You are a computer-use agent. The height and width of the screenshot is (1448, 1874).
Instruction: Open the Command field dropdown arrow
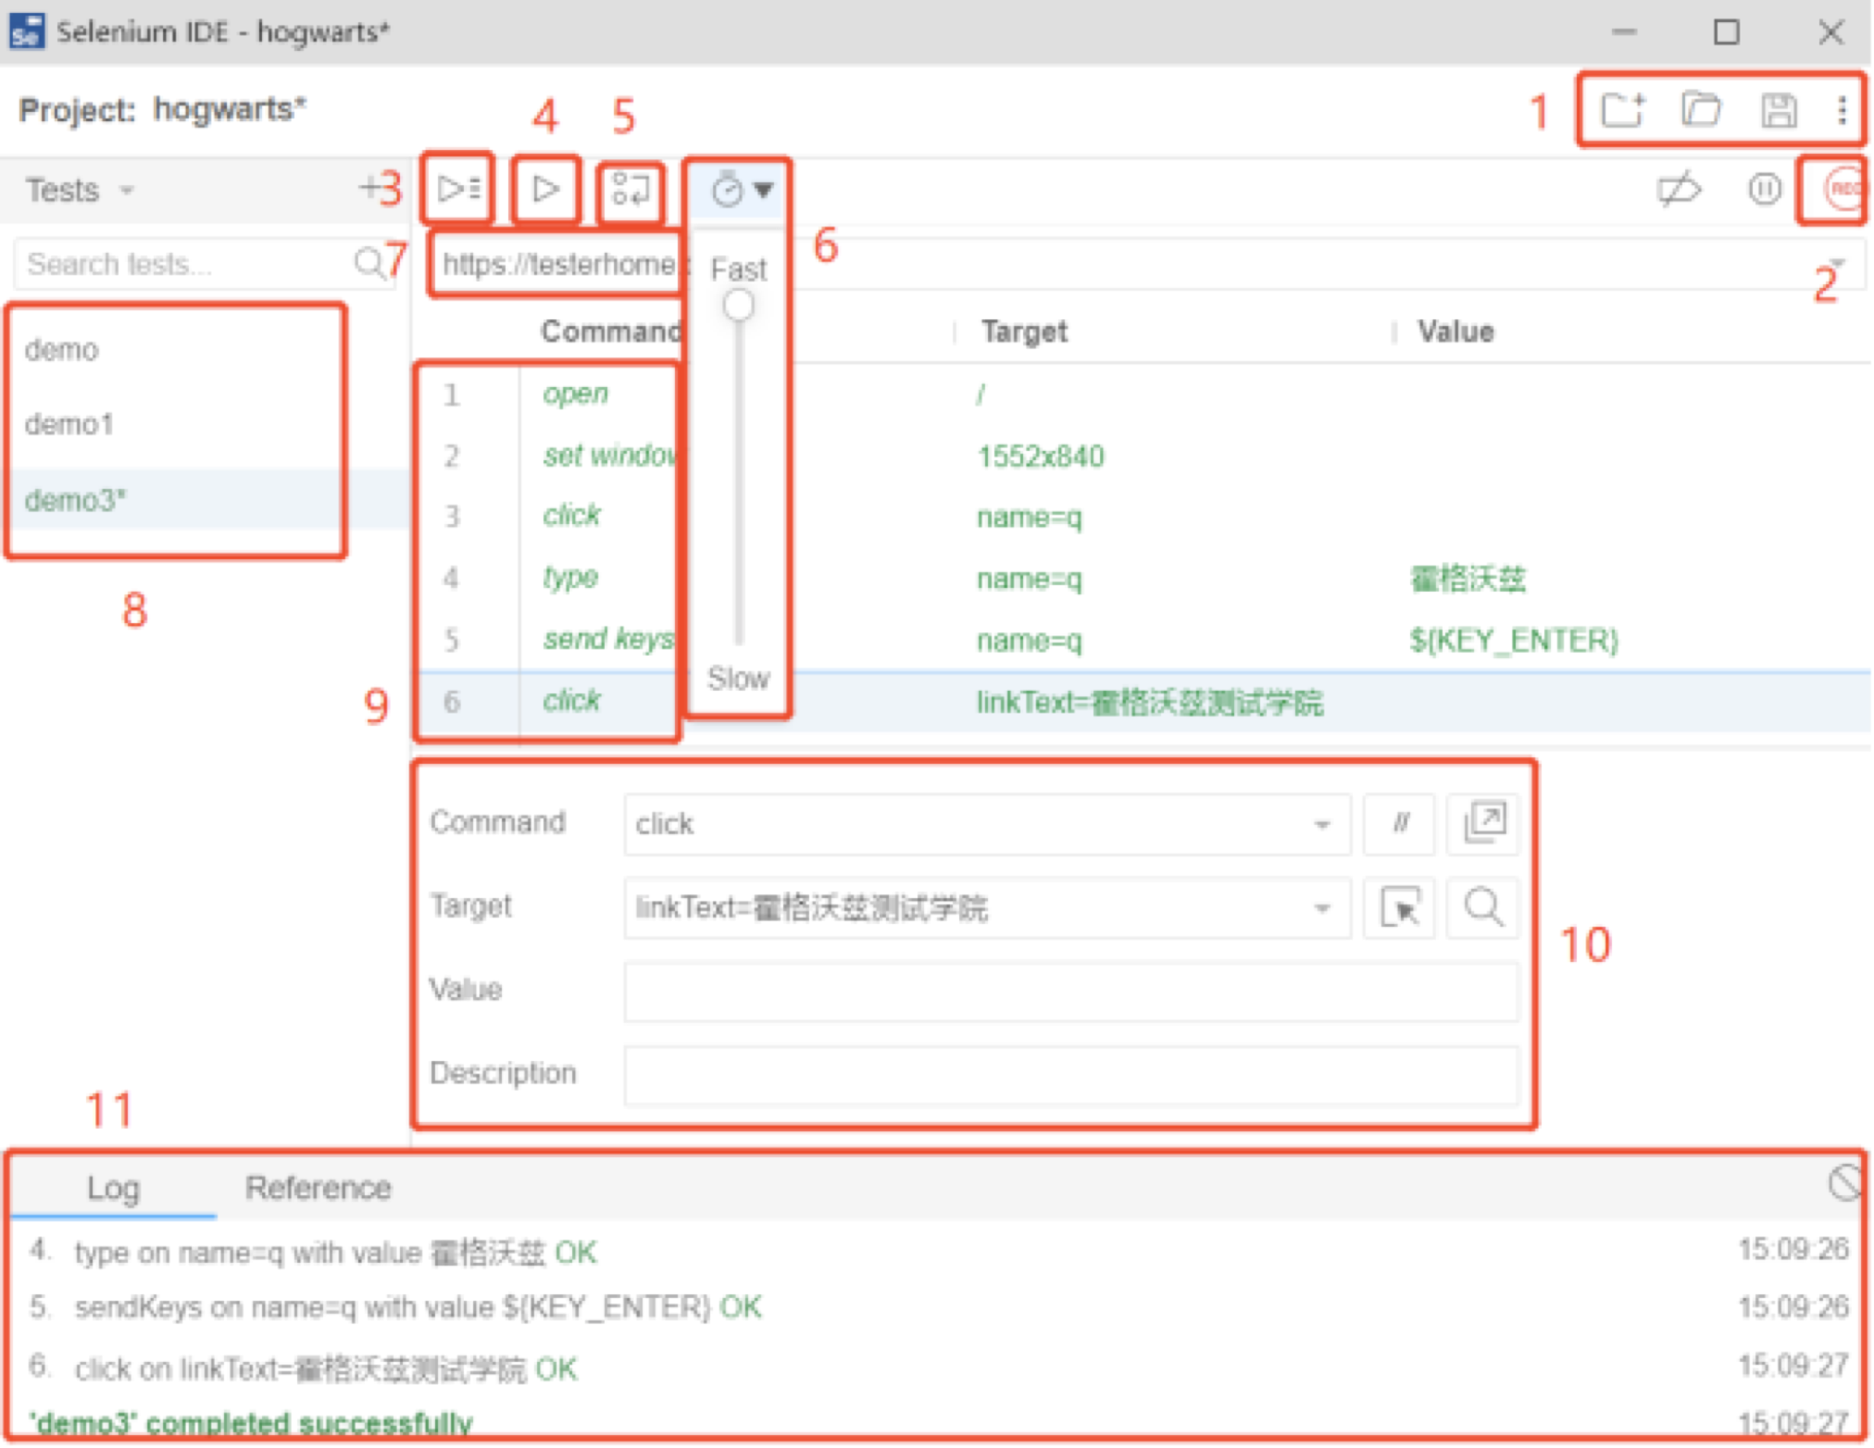pos(1322,824)
